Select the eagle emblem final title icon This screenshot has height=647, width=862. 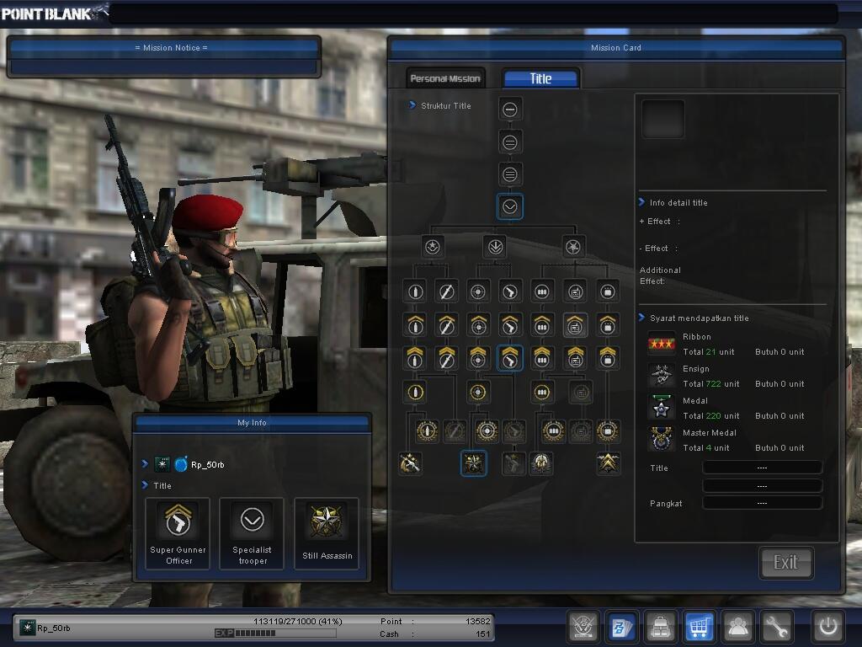541,463
